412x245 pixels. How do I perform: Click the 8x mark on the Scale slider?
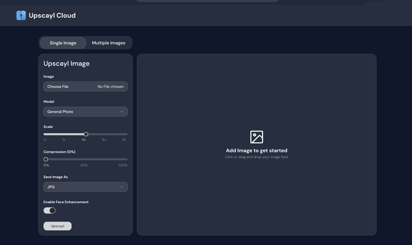[x=124, y=140]
